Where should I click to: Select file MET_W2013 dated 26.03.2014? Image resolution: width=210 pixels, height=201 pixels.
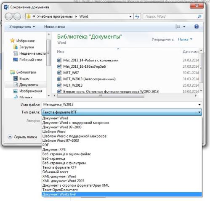tap(73, 85)
